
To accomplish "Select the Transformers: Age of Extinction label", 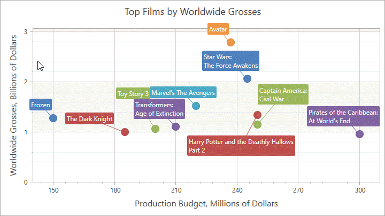I will tap(159, 109).
